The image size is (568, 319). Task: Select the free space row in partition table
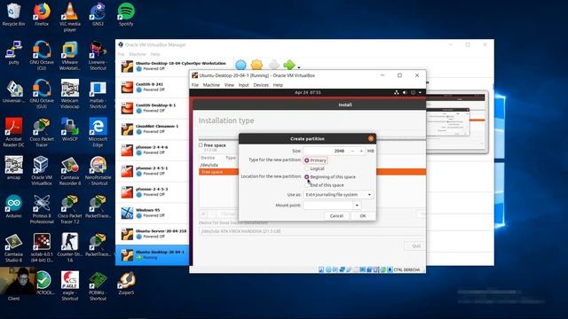[312, 172]
